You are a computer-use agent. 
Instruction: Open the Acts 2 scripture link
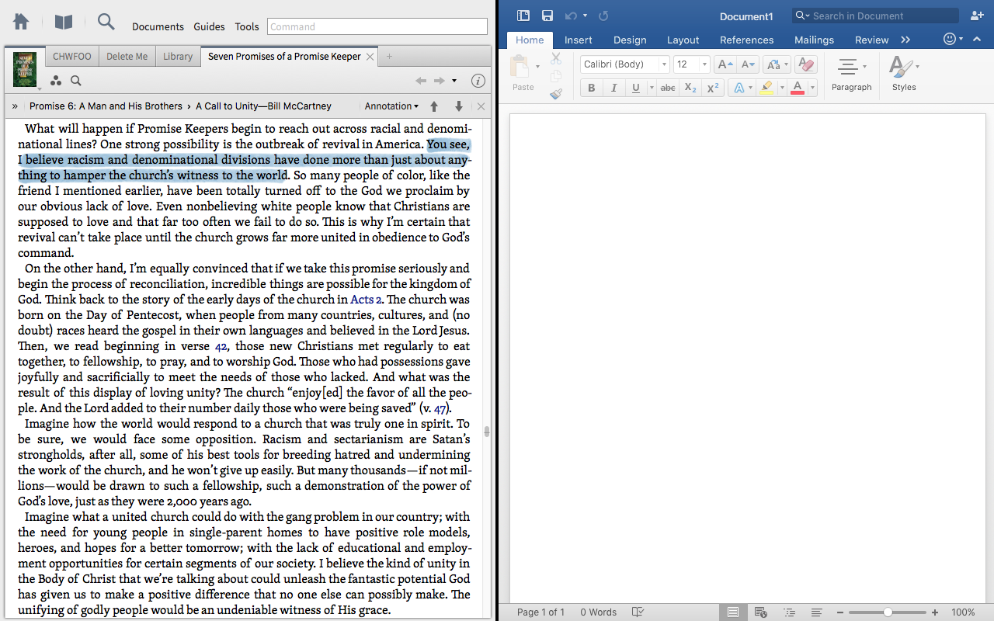click(x=367, y=300)
